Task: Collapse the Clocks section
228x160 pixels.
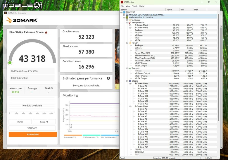Action: pyautogui.click(x=127, y=81)
